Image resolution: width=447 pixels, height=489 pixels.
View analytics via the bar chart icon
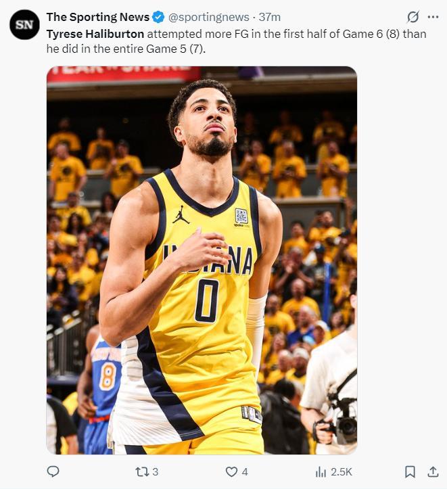pos(321,471)
